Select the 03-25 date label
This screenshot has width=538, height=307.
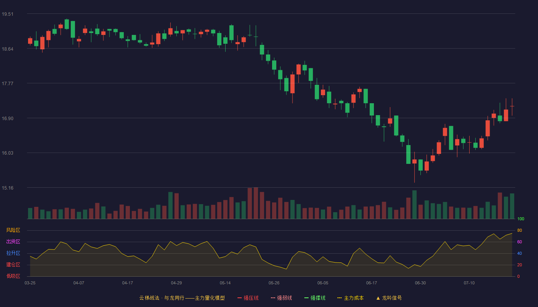pyautogui.click(x=30, y=283)
